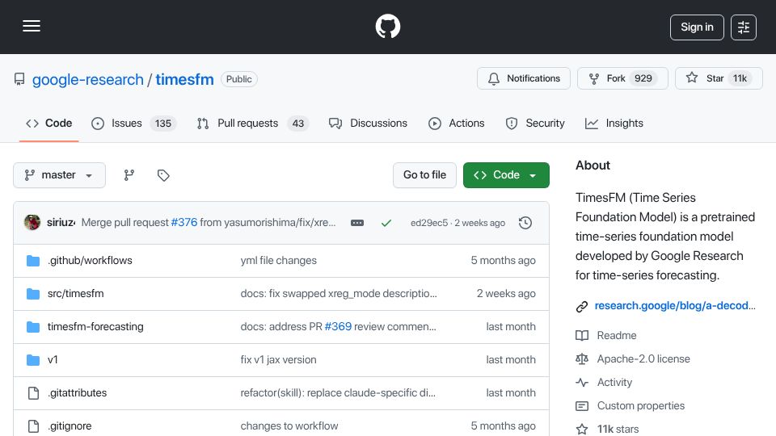
Task: Open the hamburger navigation menu
Action: pos(32,26)
